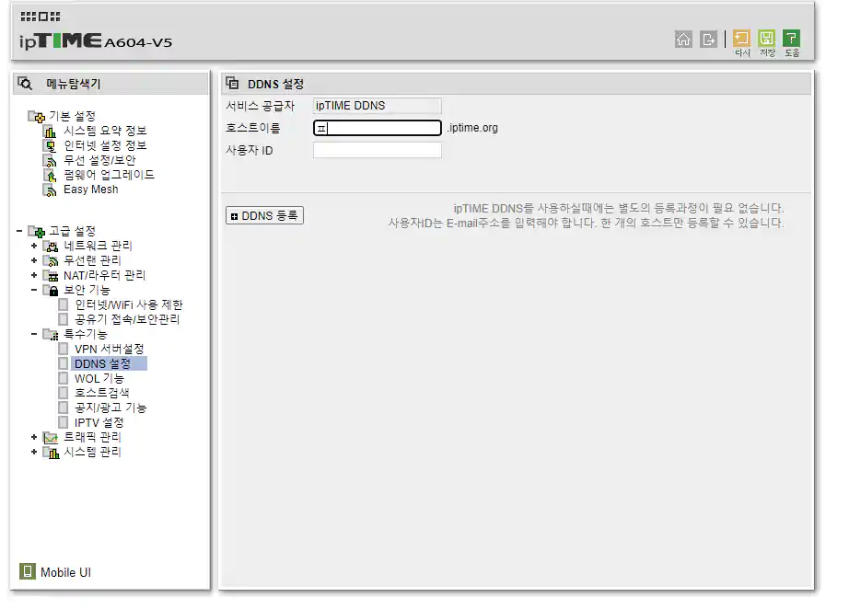Click the 시스템 요약 정보 chart icon

[50, 131]
